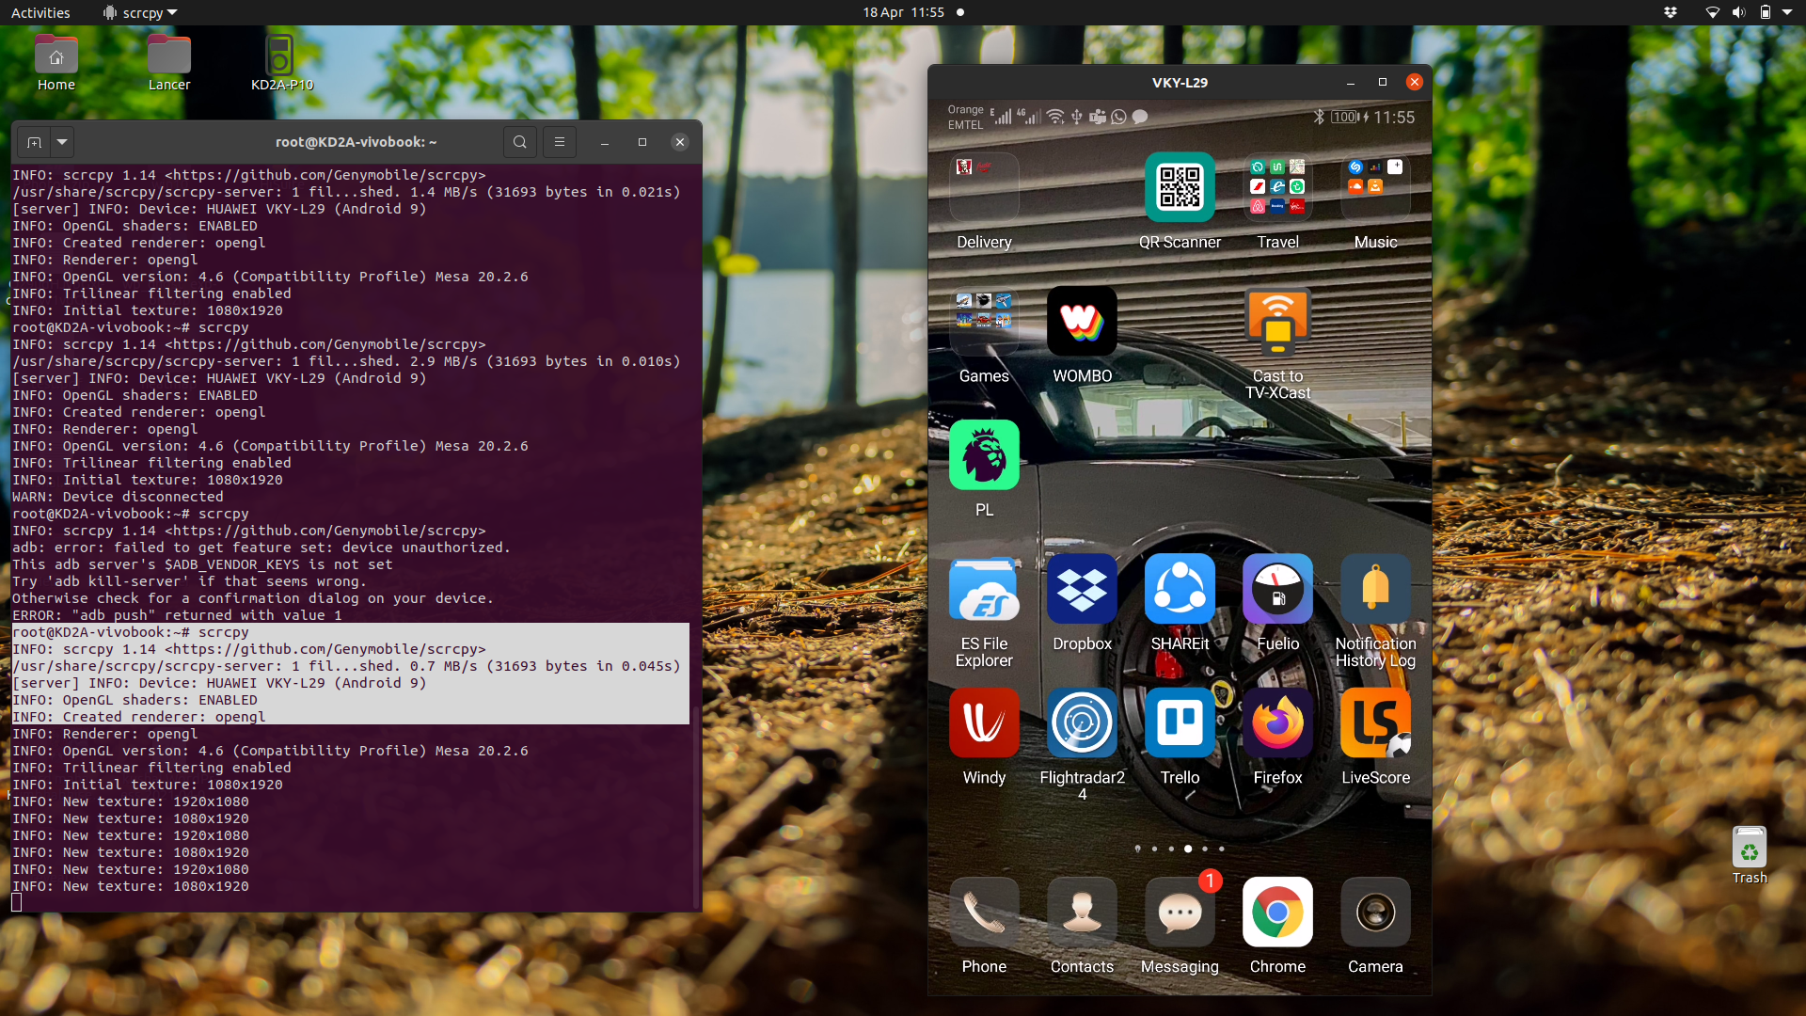Open Messaging with one notification
Viewport: 1806px width, 1016px height.
1180,912
